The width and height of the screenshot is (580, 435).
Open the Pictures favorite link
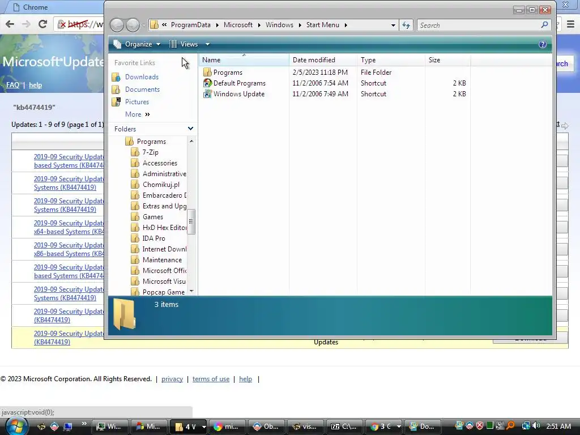click(x=137, y=102)
